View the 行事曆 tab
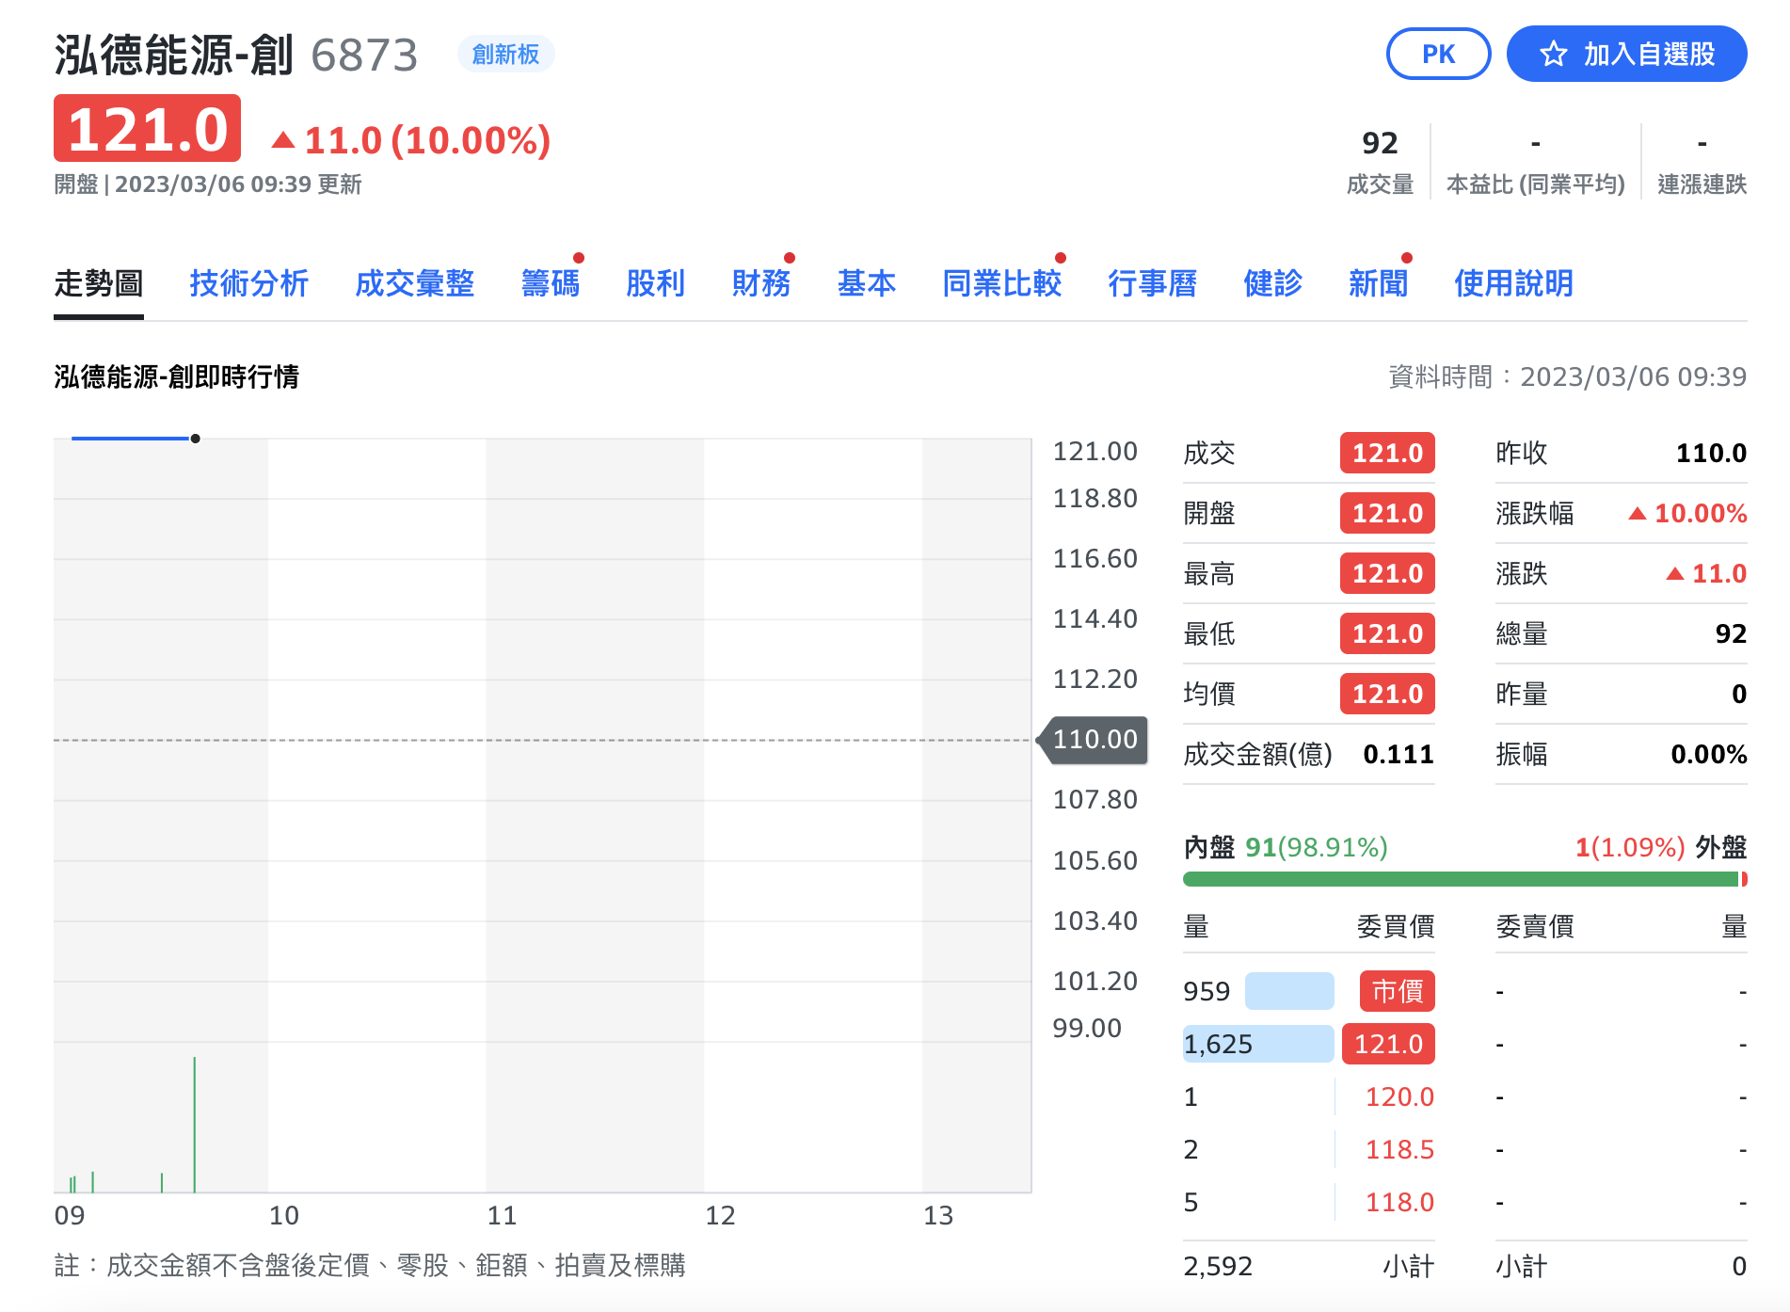Viewport: 1790px width, 1312px height. tap(1153, 283)
